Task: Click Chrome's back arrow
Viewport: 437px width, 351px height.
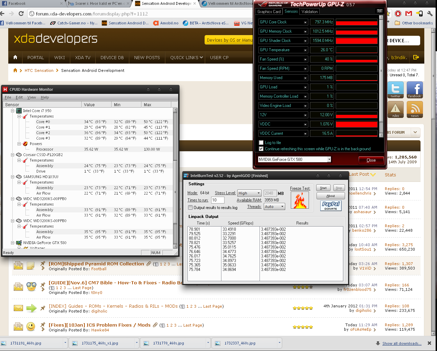Action: pyautogui.click(x=3, y=14)
